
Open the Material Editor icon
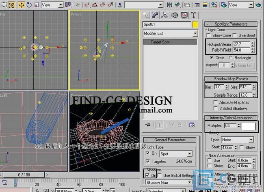[x=214, y=5]
